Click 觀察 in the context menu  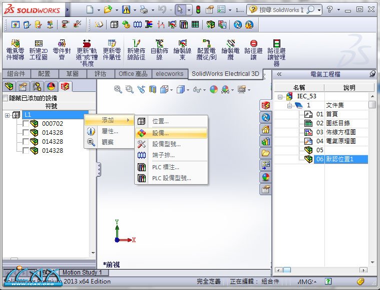click(109, 142)
